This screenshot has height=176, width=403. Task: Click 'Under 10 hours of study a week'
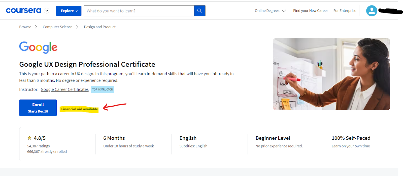128,146
